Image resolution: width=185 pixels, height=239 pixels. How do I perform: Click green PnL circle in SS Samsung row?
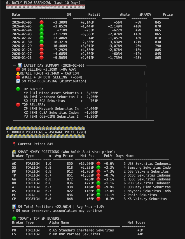point(98,168)
